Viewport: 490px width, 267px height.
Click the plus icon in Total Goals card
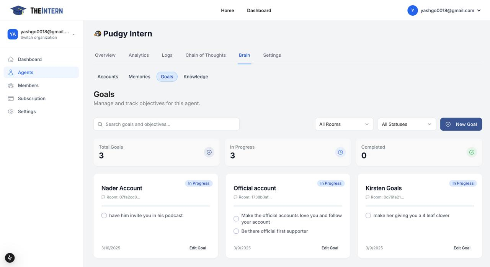click(209, 152)
